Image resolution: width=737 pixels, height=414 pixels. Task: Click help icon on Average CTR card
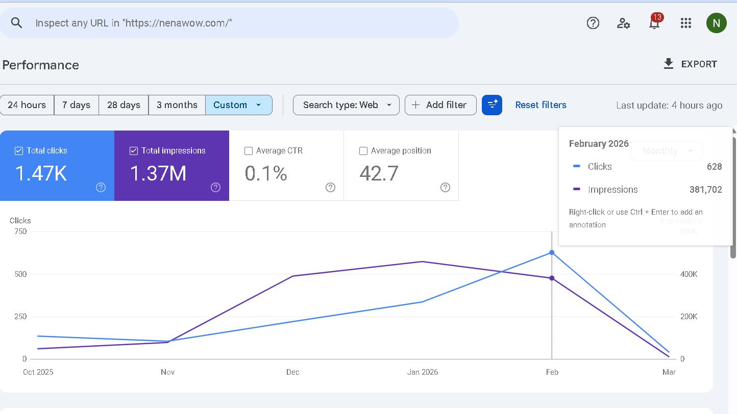tap(330, 188)
